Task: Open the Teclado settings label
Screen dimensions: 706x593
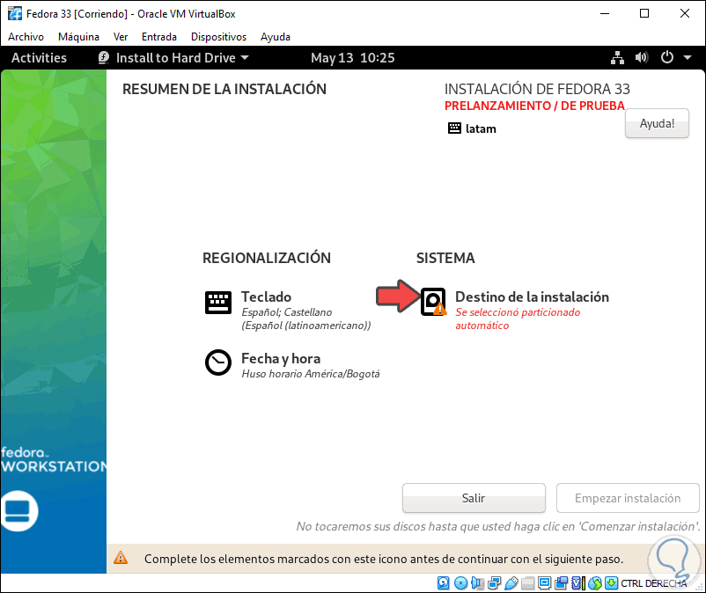Action: [266, 296]
